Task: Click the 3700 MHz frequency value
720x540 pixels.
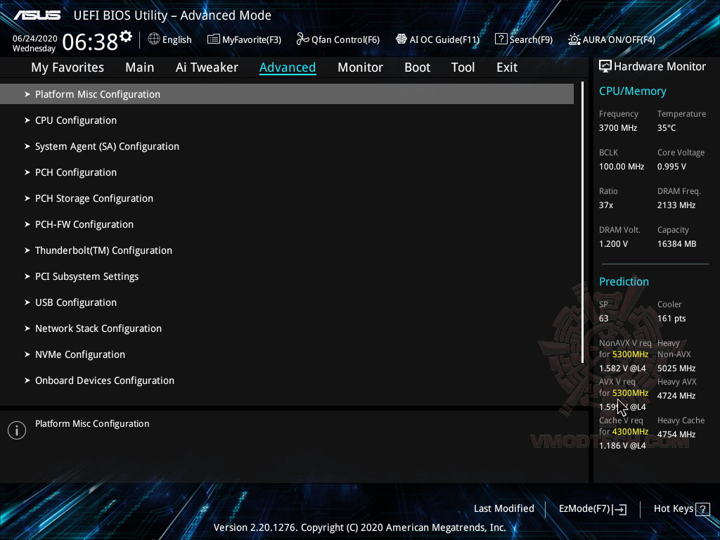Action: (617, 128)
